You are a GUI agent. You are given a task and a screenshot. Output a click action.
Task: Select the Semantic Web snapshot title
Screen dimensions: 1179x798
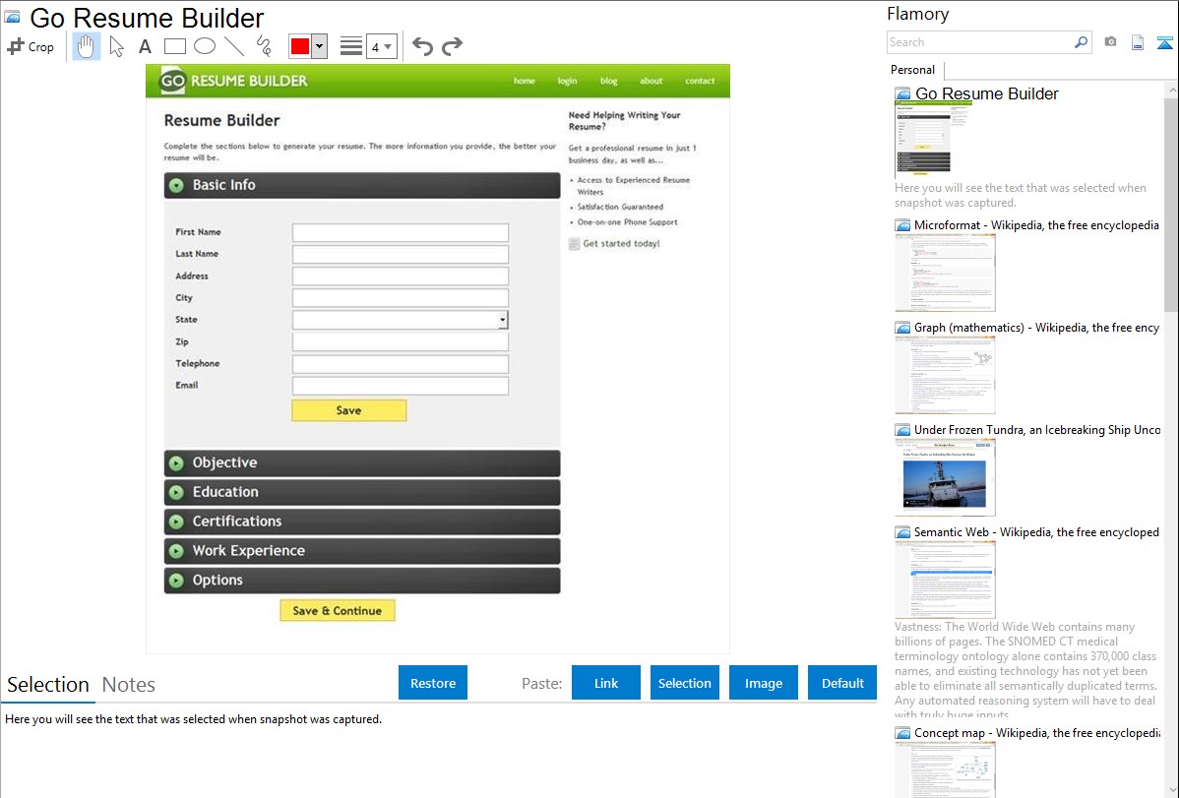(1036, 531)
